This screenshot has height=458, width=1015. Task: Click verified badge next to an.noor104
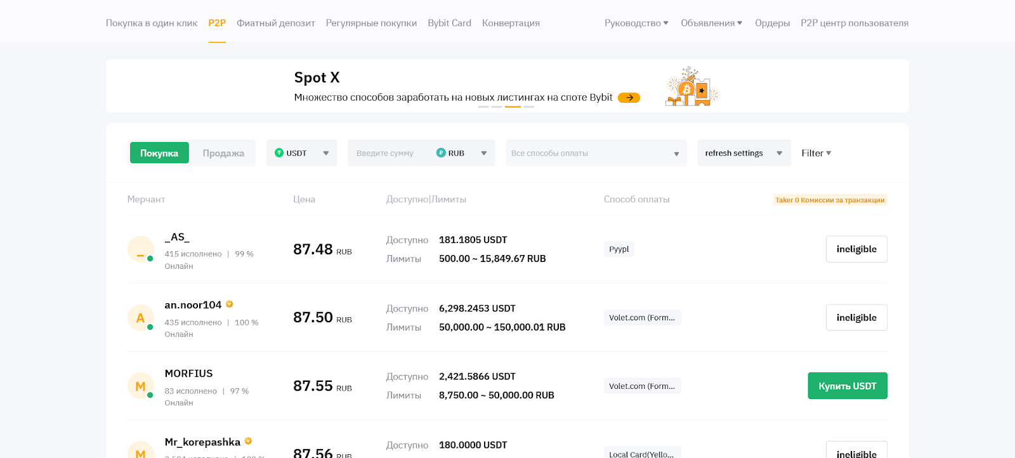pyautogui.click(x=230, y=304)
